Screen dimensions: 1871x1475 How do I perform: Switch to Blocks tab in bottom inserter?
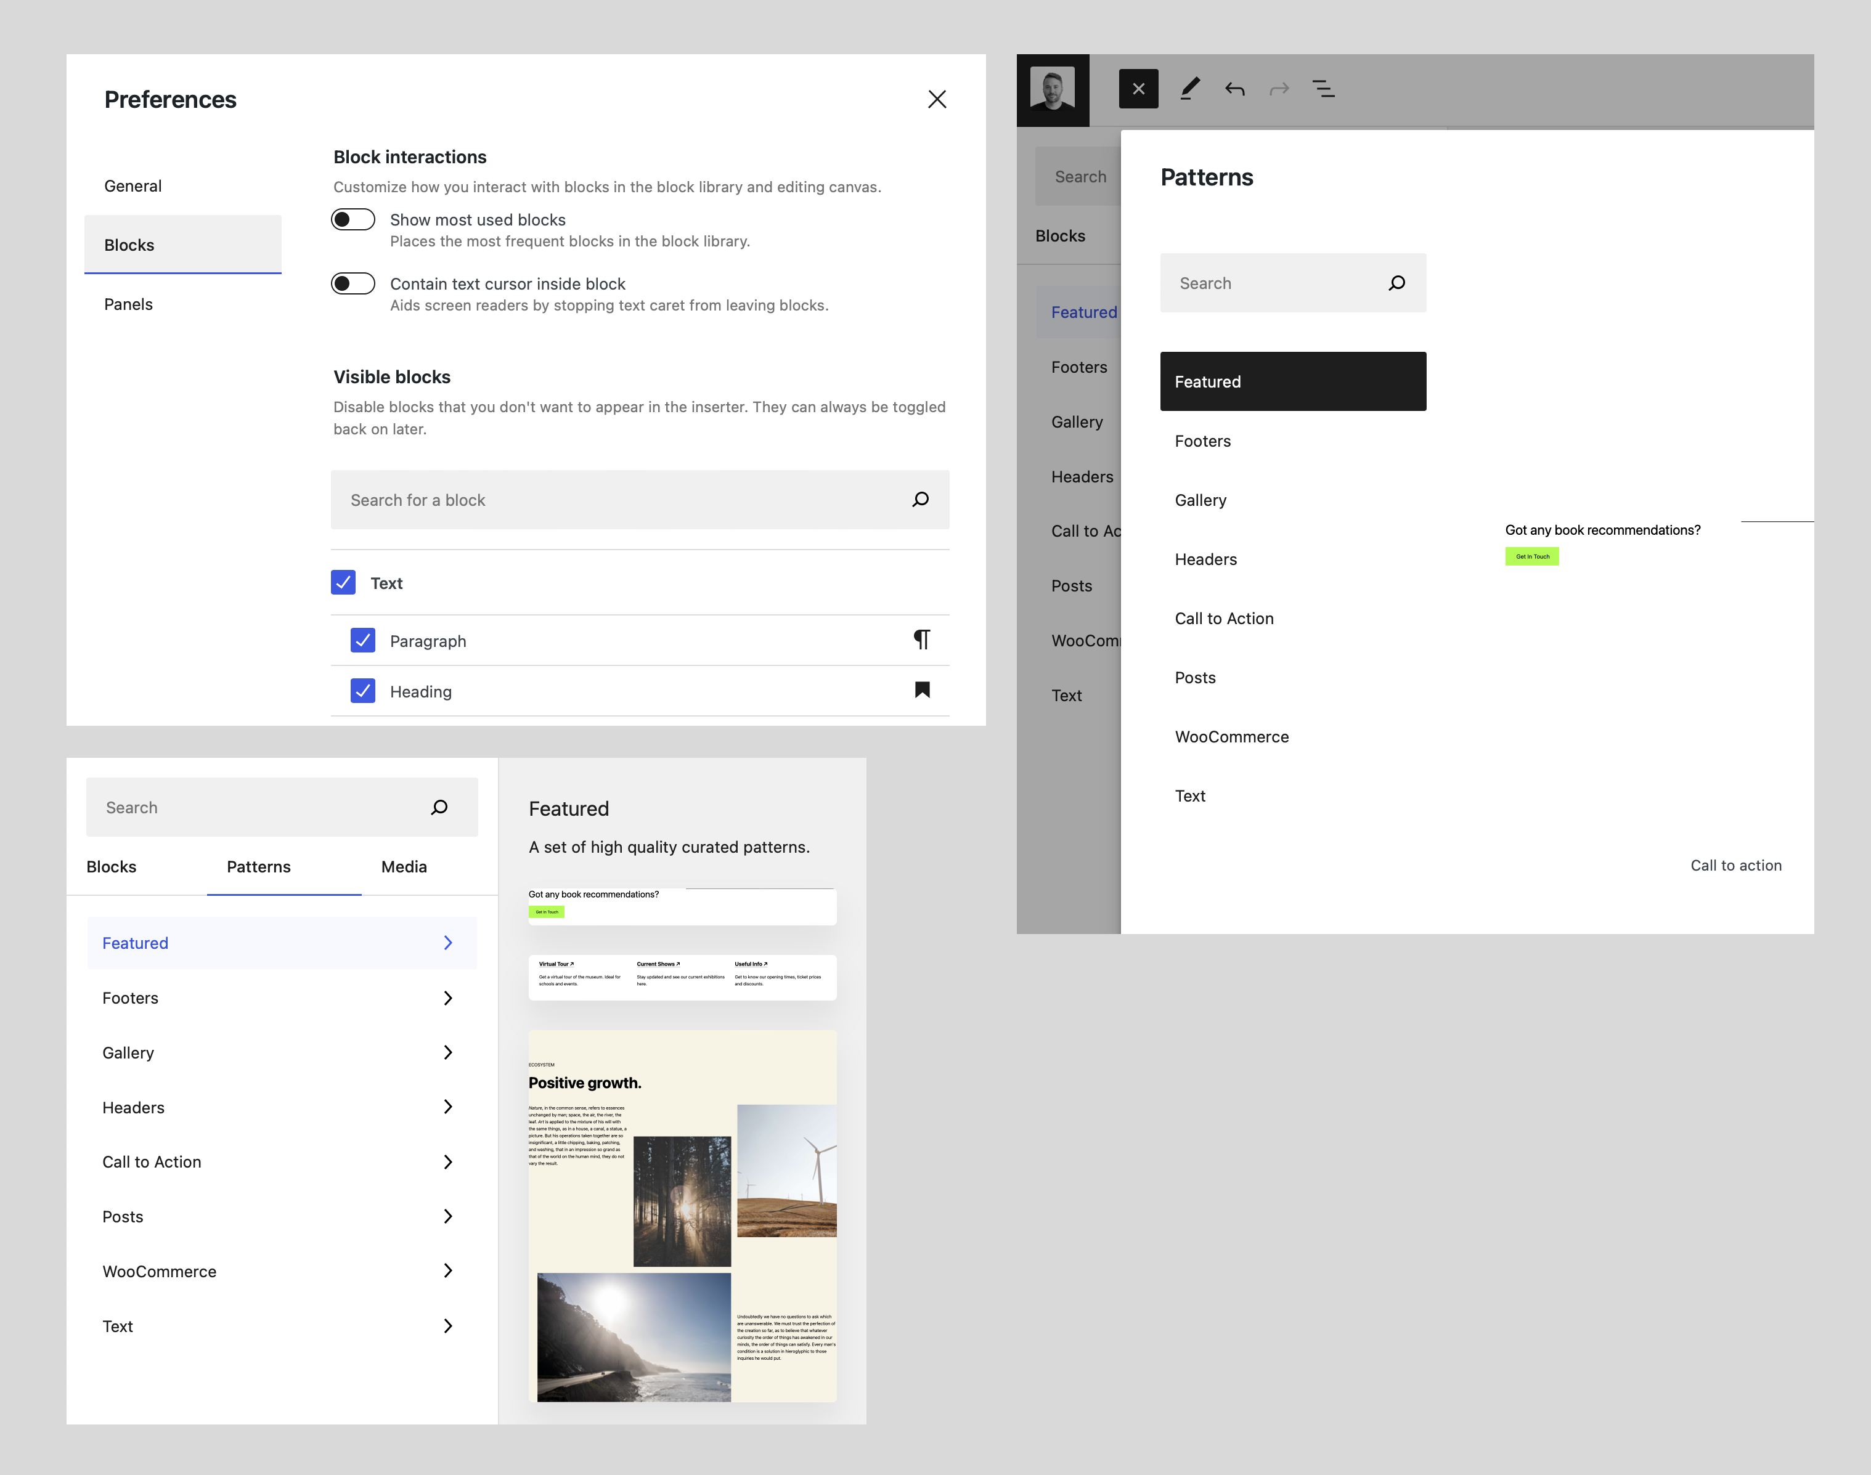(112, 866)
